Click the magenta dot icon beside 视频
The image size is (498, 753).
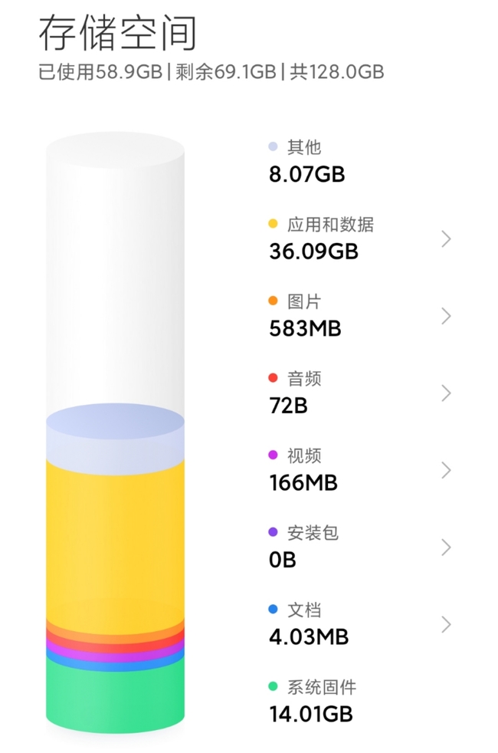[273, 455]
